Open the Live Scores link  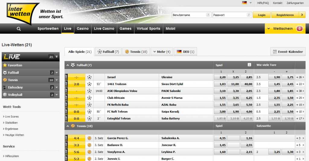12,116
